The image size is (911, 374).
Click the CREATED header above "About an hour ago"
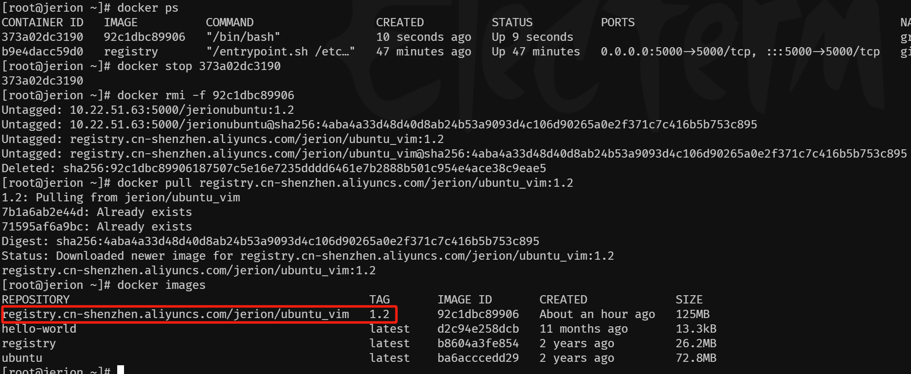pyautogui.click(x=563, y=300)
